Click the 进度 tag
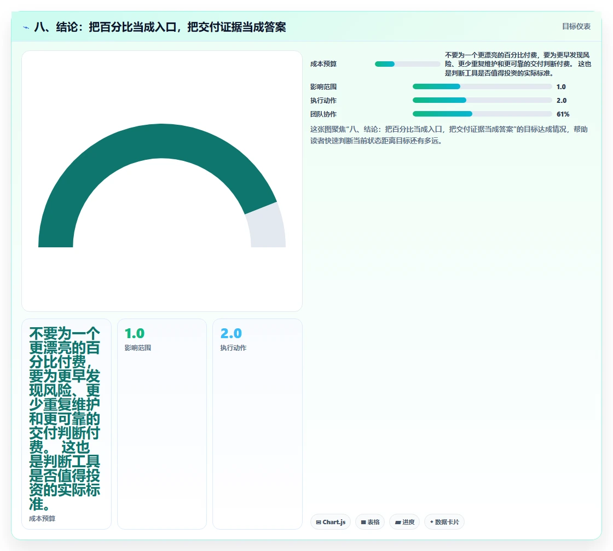Viewport: 613px width, 551px height. pyautogui.click(x=404, y=522)
